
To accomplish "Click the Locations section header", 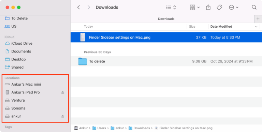I will 12,78.
